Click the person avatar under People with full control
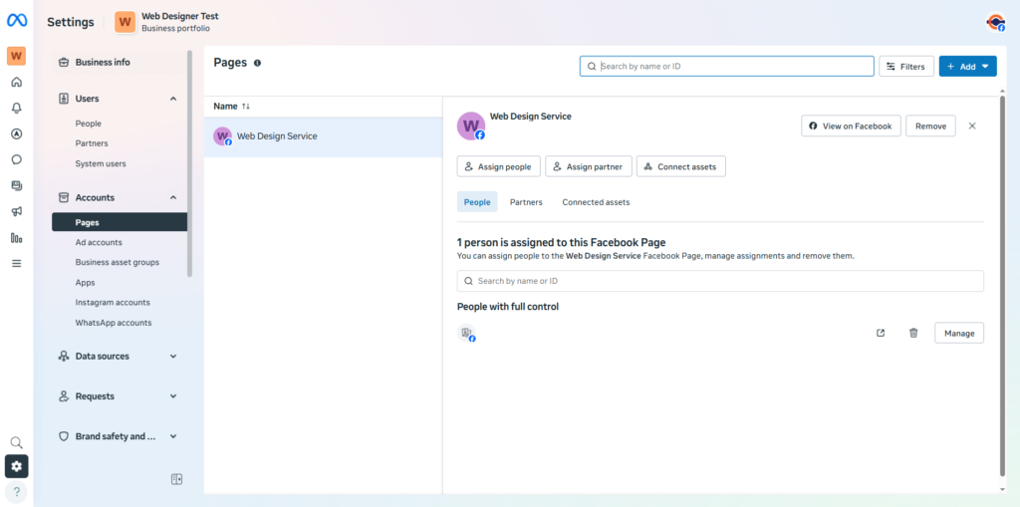 pos(466,334)
